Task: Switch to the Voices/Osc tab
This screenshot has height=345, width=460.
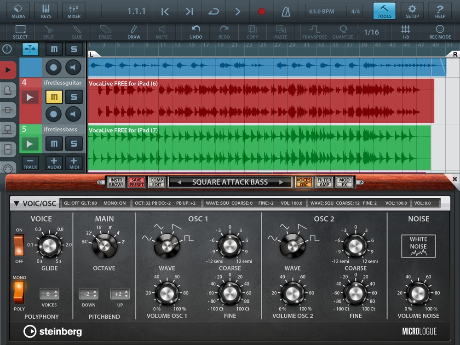Action: 304,182
